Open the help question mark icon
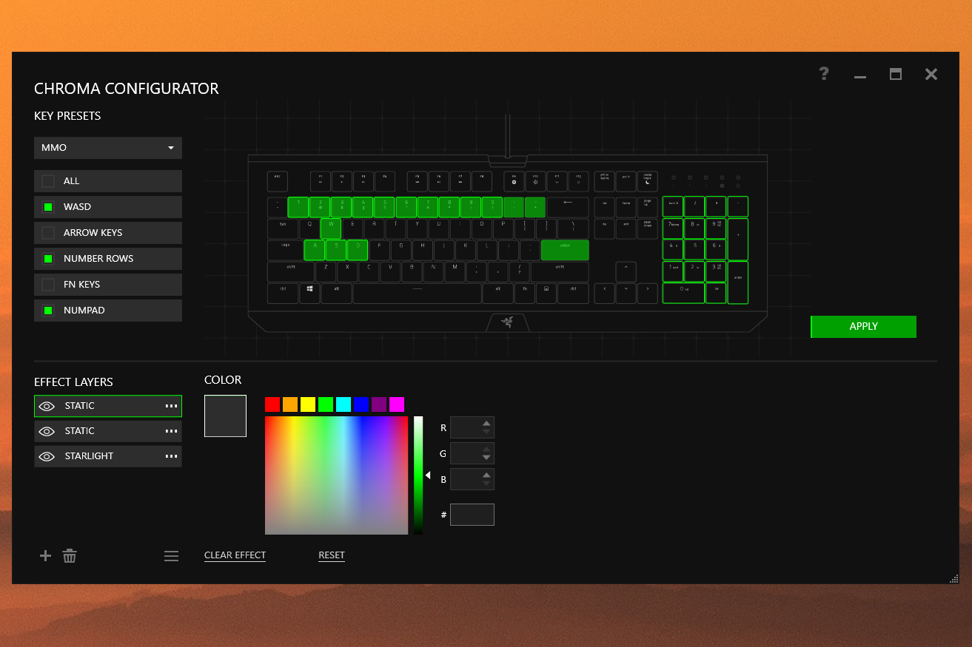The image size is (972, 647). [824, 73]
